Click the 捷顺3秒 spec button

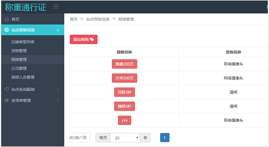(125, 106)
